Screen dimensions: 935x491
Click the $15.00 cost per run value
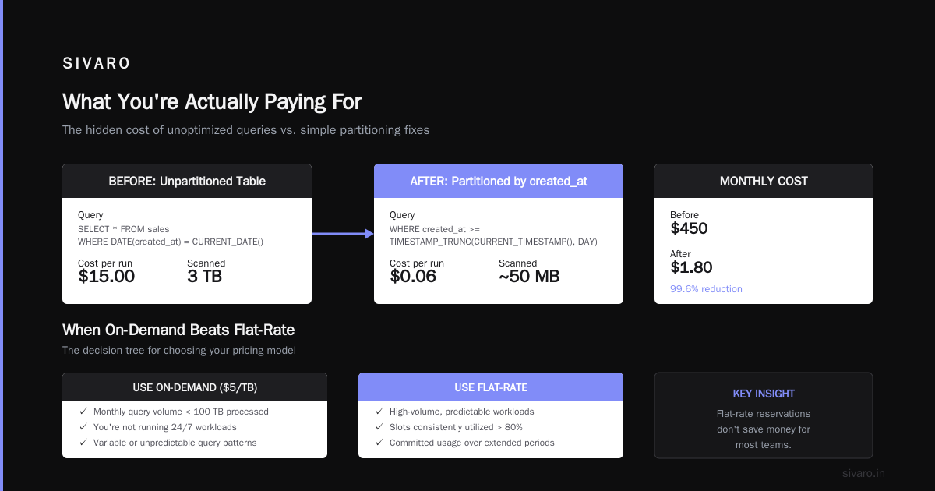106,276
